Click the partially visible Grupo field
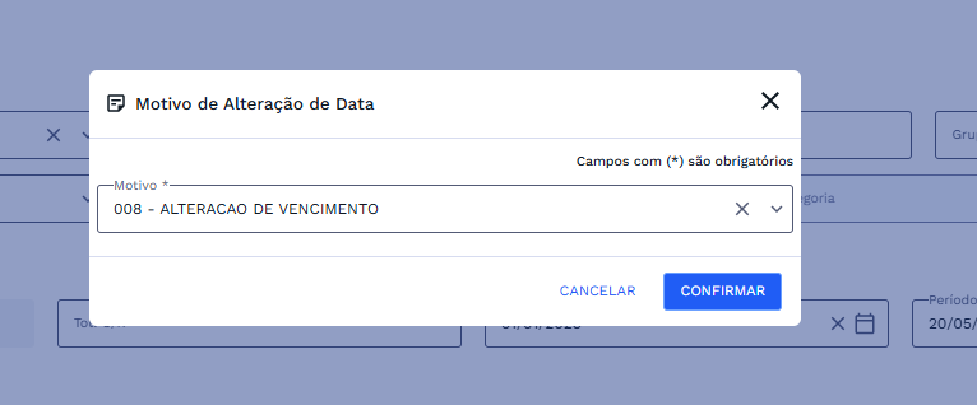Screen dimensions: 977x405 click(957, 135)
